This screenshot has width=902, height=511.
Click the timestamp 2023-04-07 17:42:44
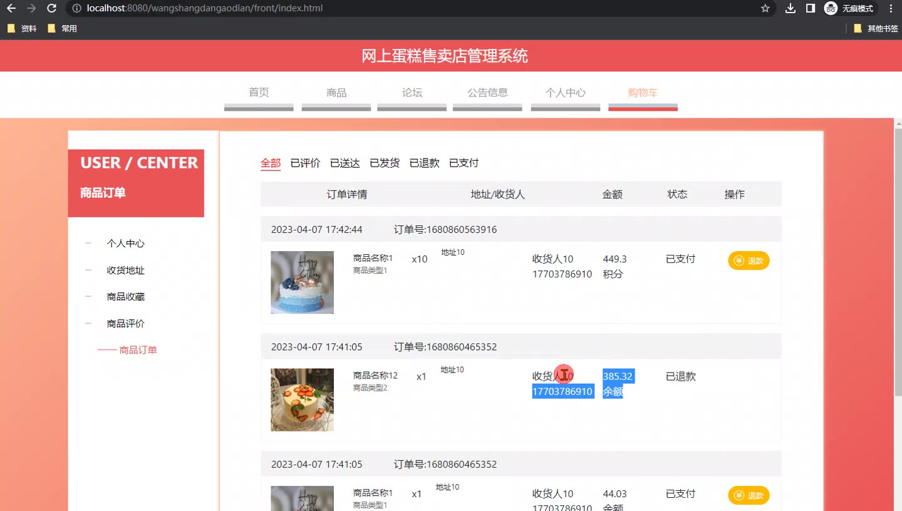pyautogui.click(x=316, y=230)
